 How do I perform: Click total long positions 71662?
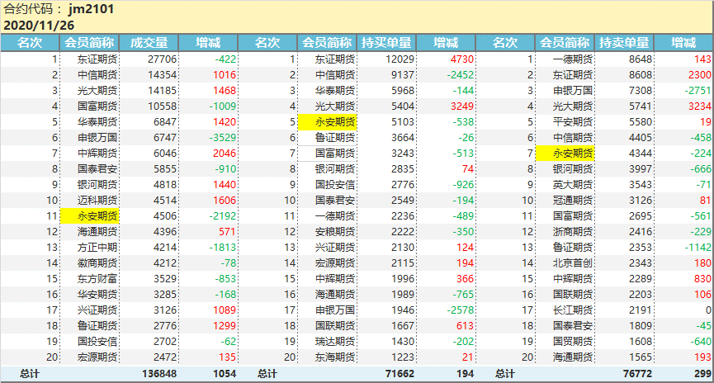tap(400, 374)
